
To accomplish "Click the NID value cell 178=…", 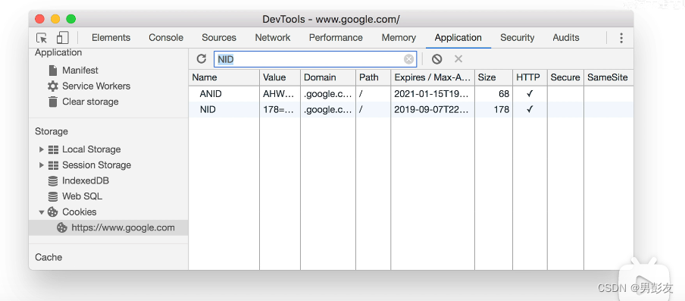I will click(x=280, y=110).
